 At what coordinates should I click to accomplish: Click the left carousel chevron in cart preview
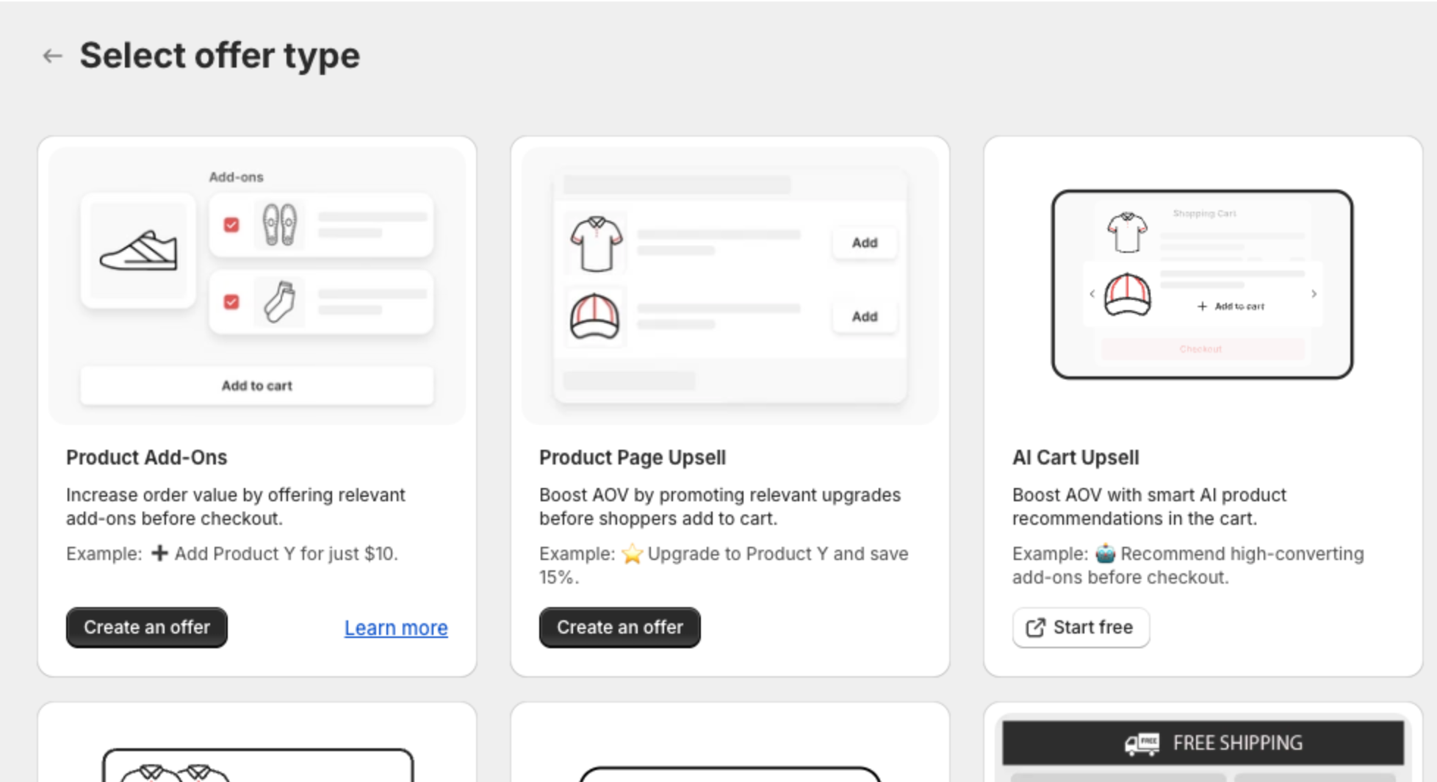coord(1092,294)
